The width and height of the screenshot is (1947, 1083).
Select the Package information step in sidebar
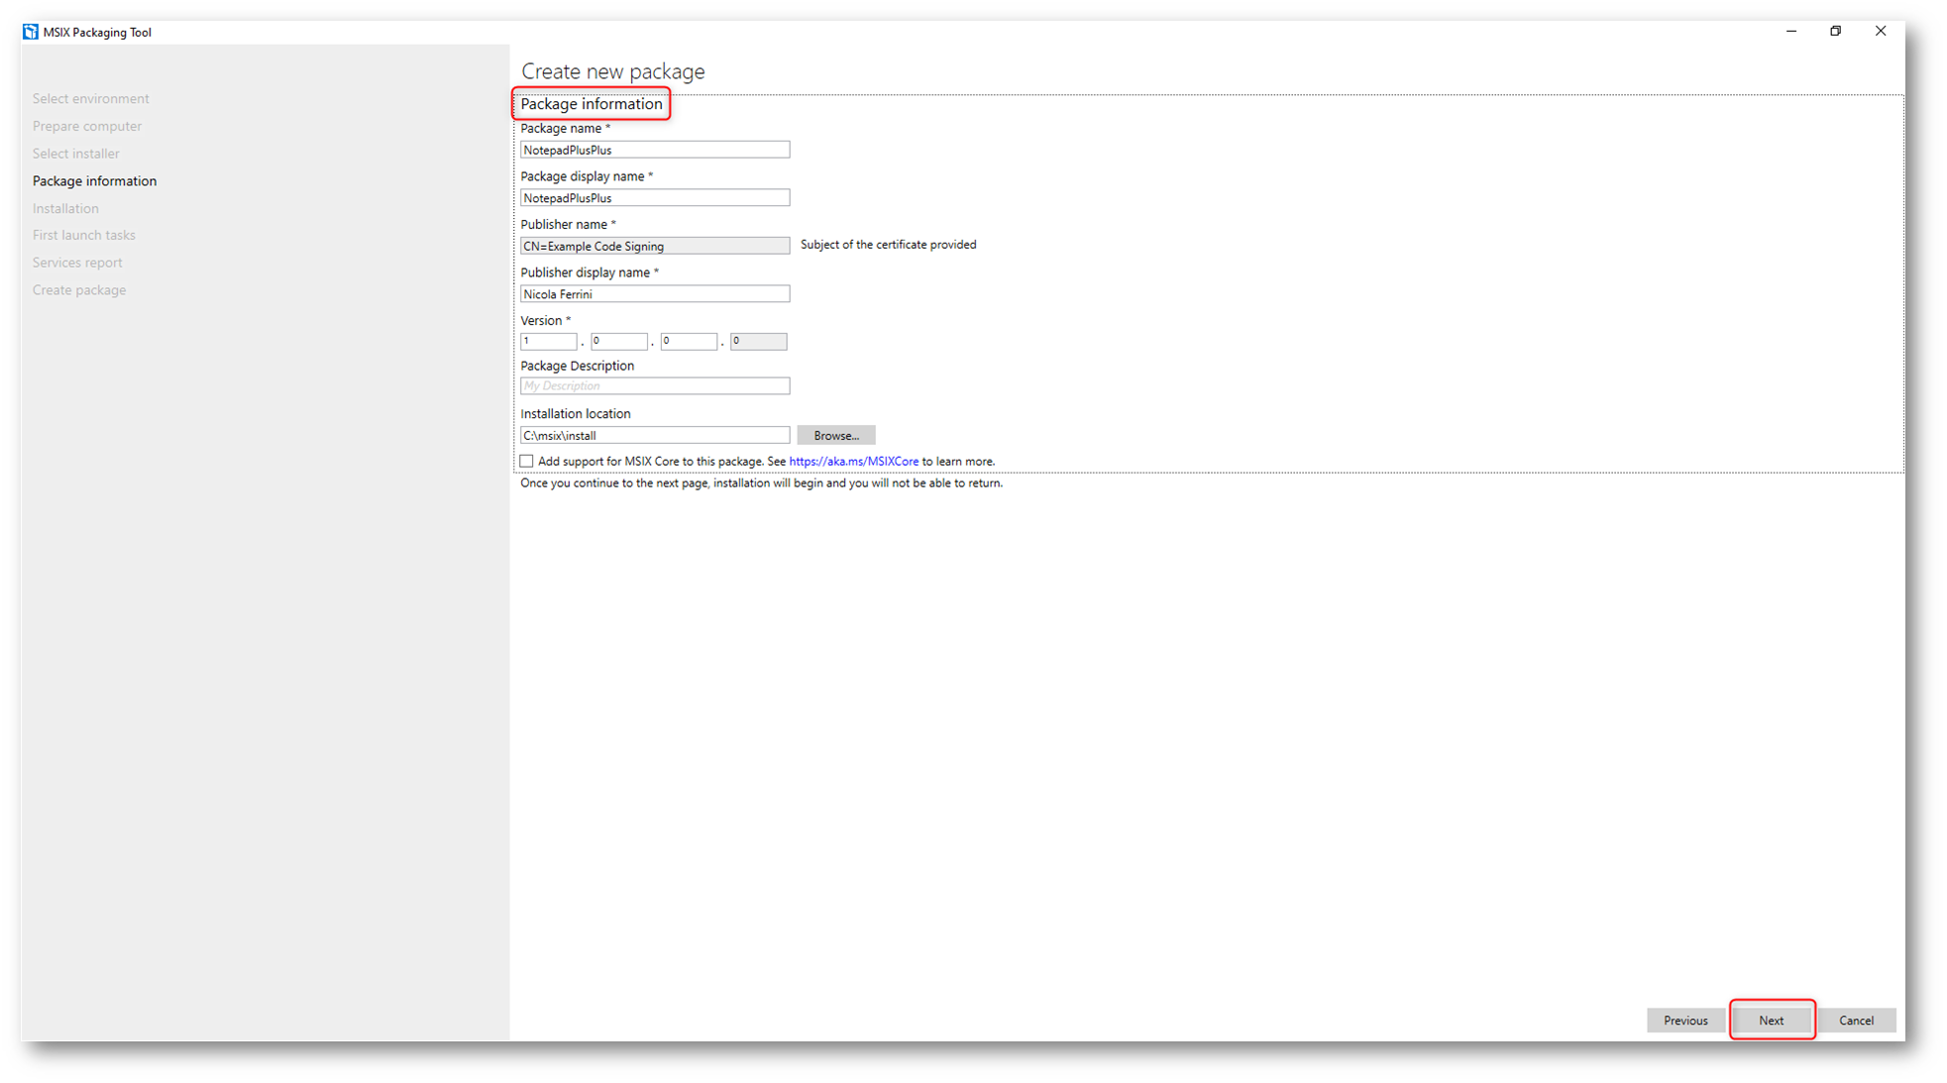coord(94,180)
